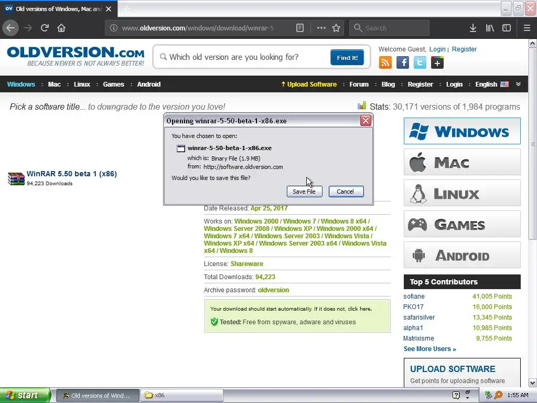Open the site information icon in address bar
The width and height of the screenshot is (537, 403).
click(x=114, y=28)
